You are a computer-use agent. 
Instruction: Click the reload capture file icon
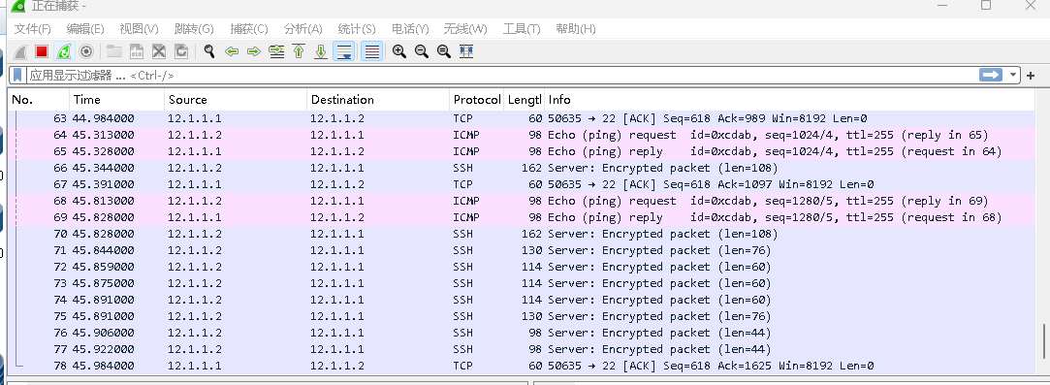[180, 51]
